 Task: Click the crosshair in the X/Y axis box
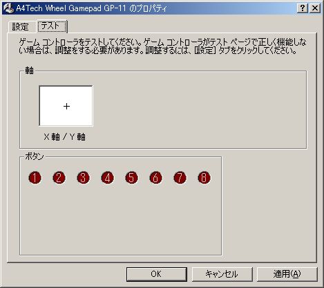[66, 107]
